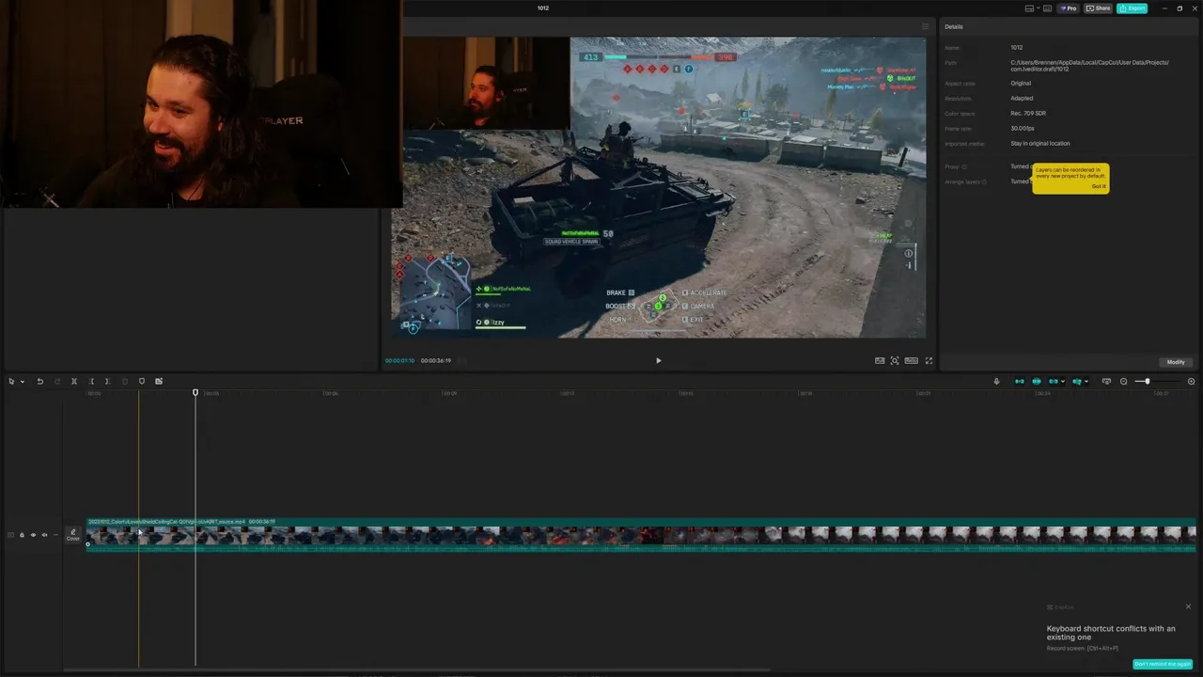1203x677 pixels.
Task: Select the pointer tool in timeline toolbar
Action: 11,381
